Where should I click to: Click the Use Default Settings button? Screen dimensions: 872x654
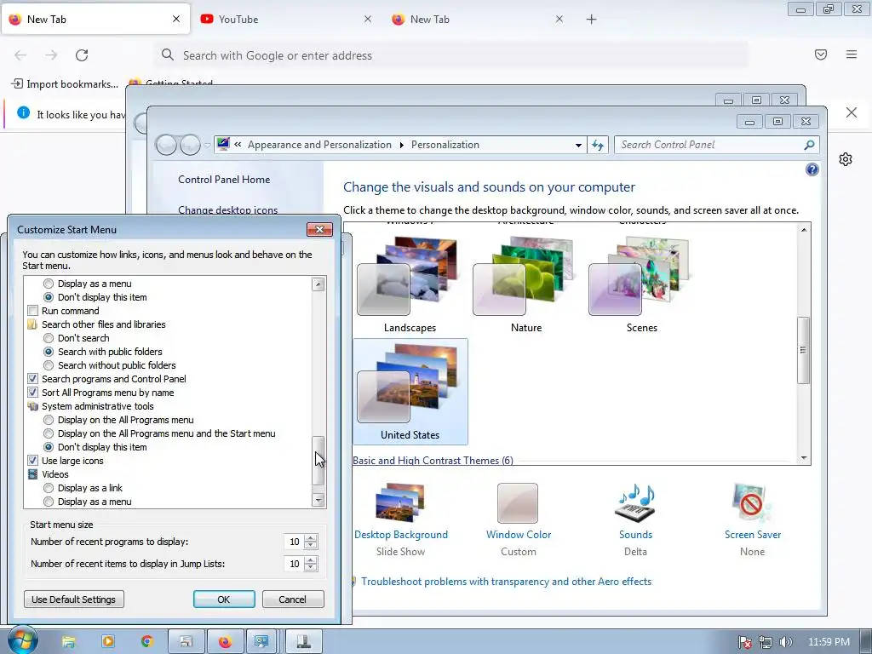[73, 599]
